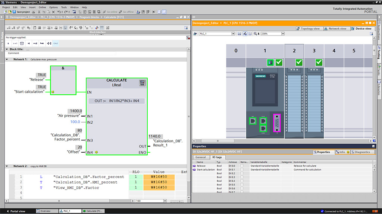Click the zoom magnifier icon in device view
The width and height of the screenshot is (382, 214).
click(x=256, y=33)
